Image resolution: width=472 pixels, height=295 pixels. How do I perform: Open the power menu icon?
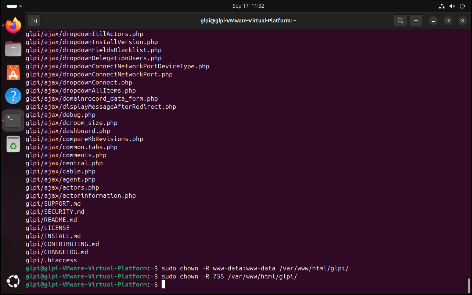click(462, 6)
